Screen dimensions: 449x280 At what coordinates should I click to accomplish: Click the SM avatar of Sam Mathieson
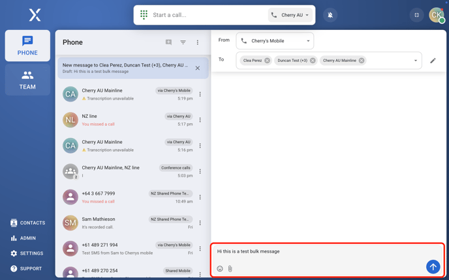point(70,223)
